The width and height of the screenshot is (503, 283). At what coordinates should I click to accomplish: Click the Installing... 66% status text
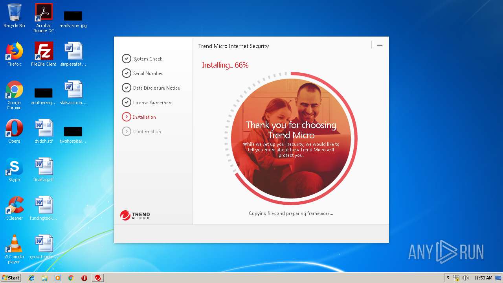pyautogui.click(x=225, y=65)
